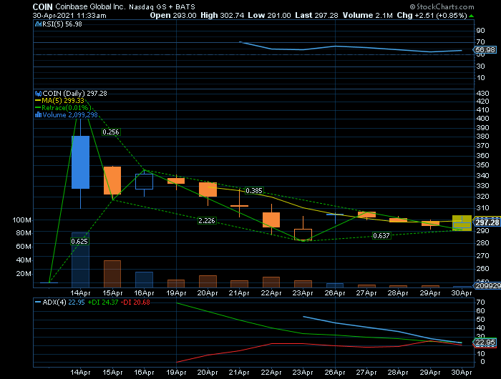Click the 0.385 retracement label
501x379 pixels.
[254, 191]
